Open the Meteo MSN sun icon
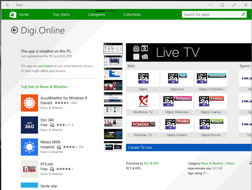 pos(29,147)
